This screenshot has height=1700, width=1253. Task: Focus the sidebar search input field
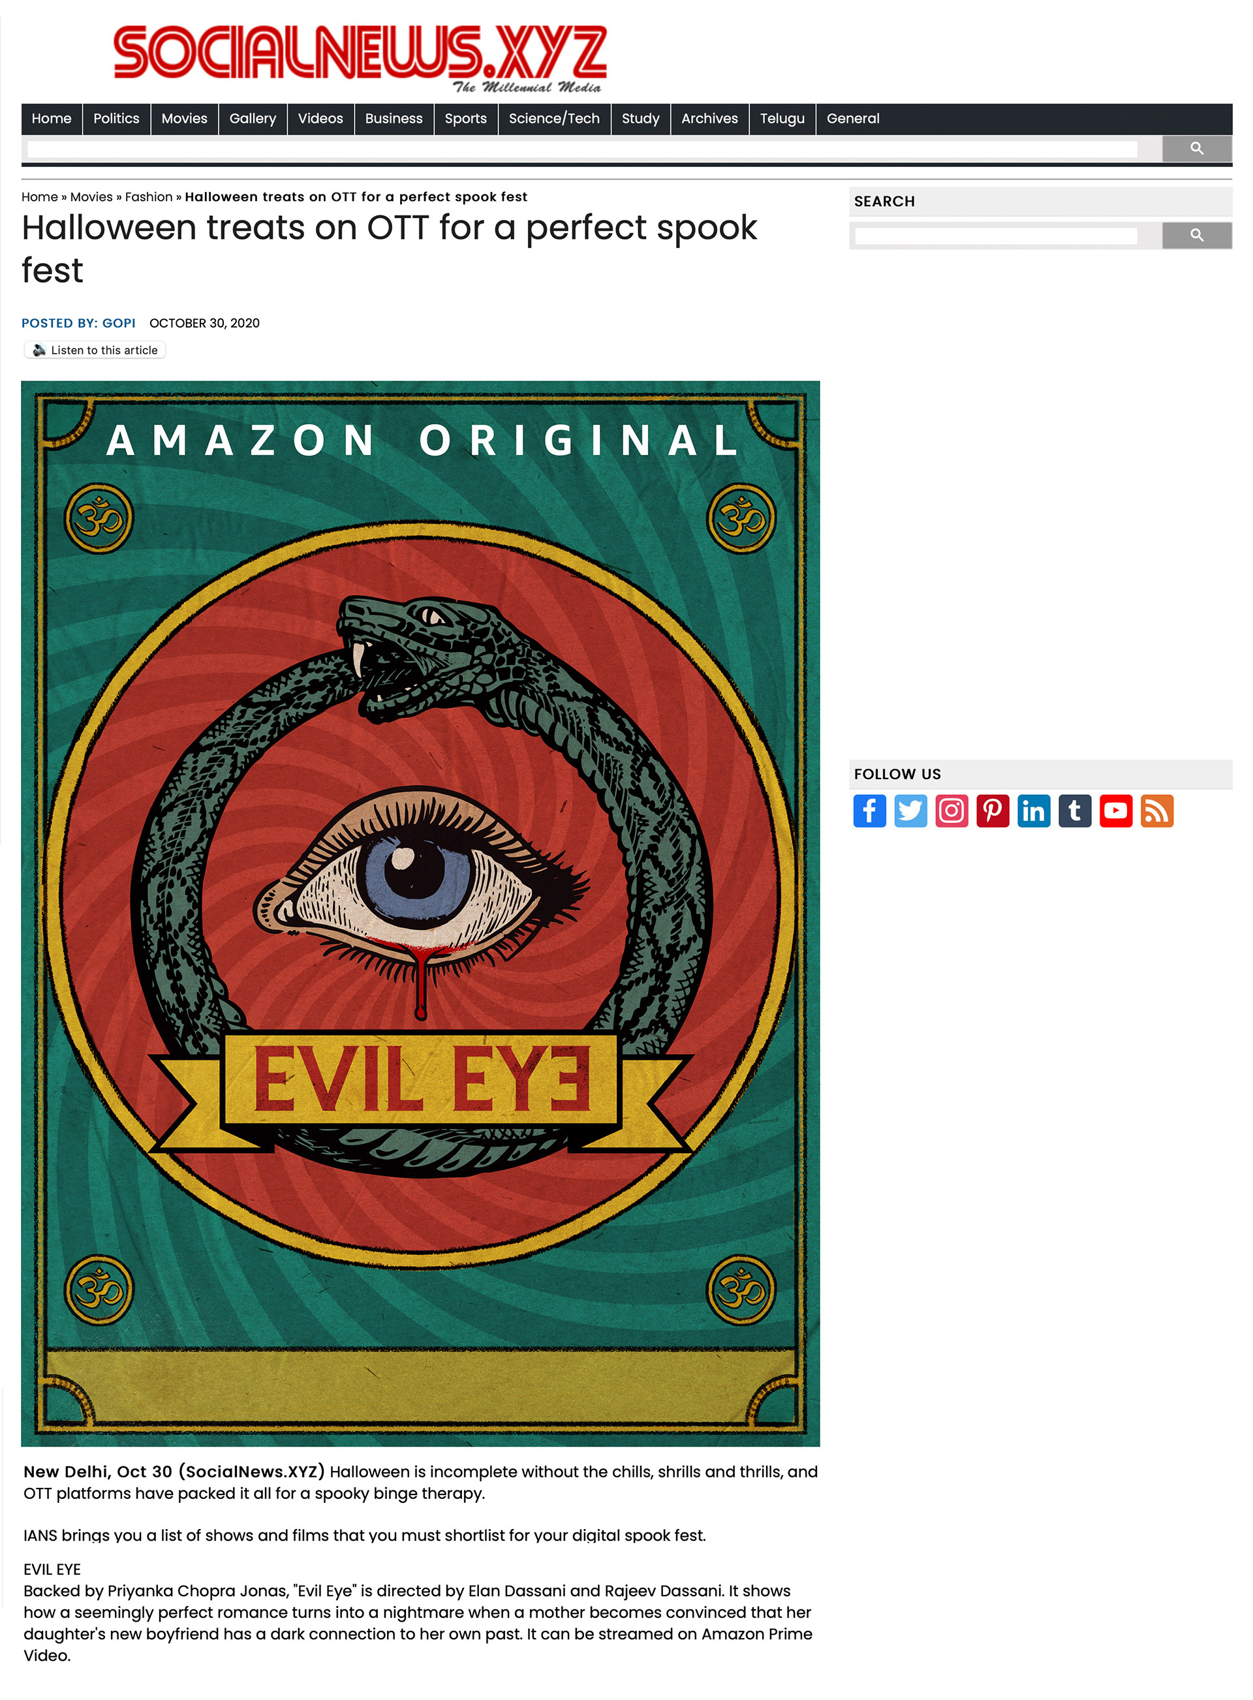pyautogui.click(x=996, y=236)
